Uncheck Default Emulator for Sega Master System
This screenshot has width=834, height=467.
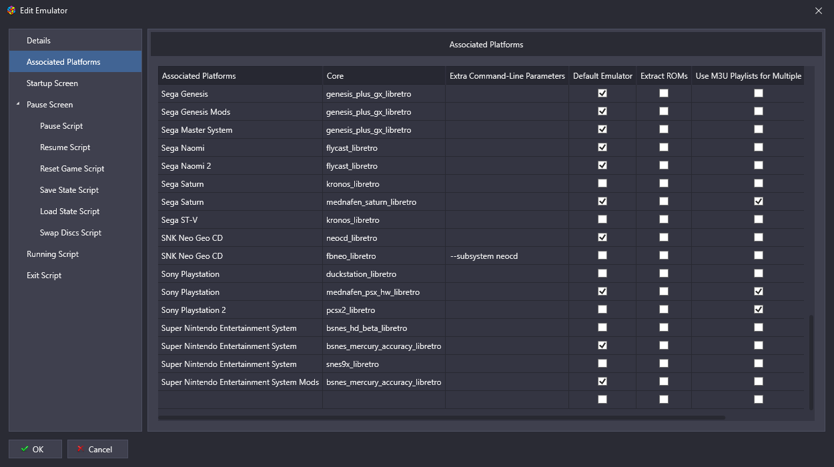(602, 129)
